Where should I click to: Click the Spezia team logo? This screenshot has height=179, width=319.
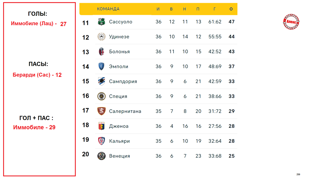click(102, 96)
